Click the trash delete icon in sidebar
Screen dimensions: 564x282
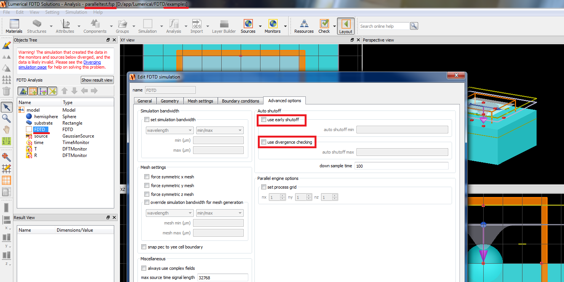(6, 91)
